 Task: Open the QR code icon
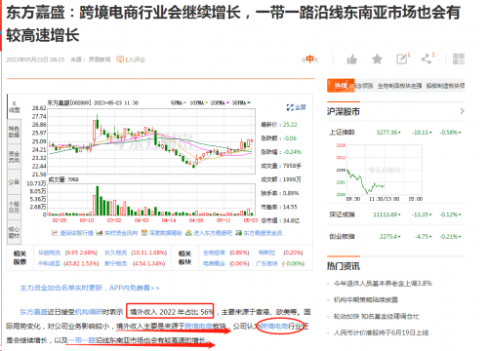(x=459, y=58)
